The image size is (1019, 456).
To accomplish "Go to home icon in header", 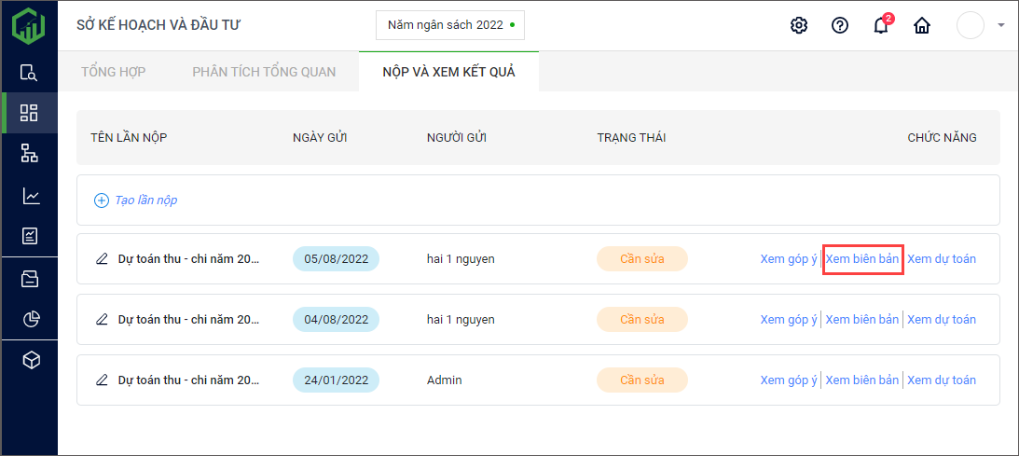I will (x=921, y=25).
